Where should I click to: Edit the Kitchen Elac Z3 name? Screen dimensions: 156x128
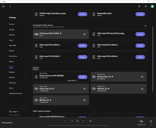(112, 77)
